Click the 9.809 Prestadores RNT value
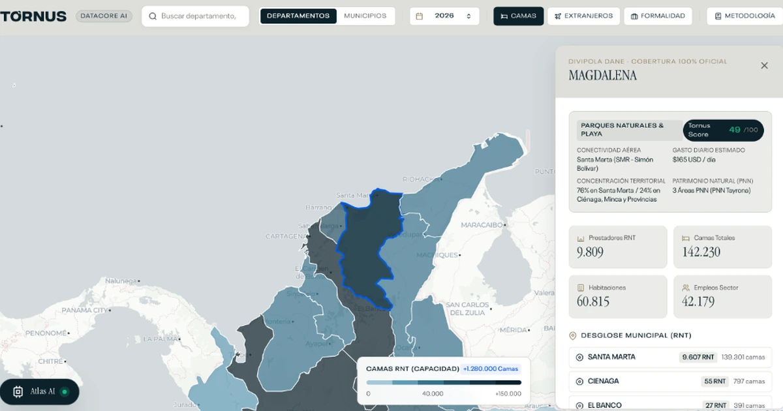Viewport: 783px width, 411px height. [591, 252]
